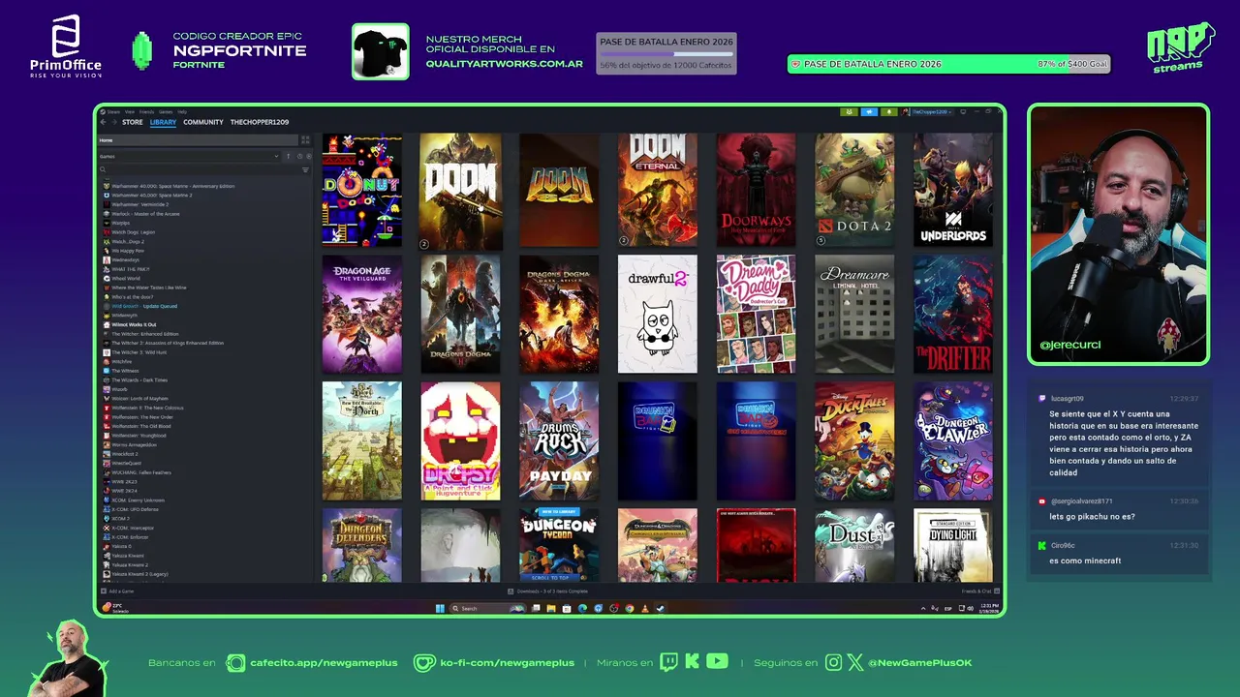Open the Dying Light cover
This screenshot has width=1240, height=697.
[953, 545]
